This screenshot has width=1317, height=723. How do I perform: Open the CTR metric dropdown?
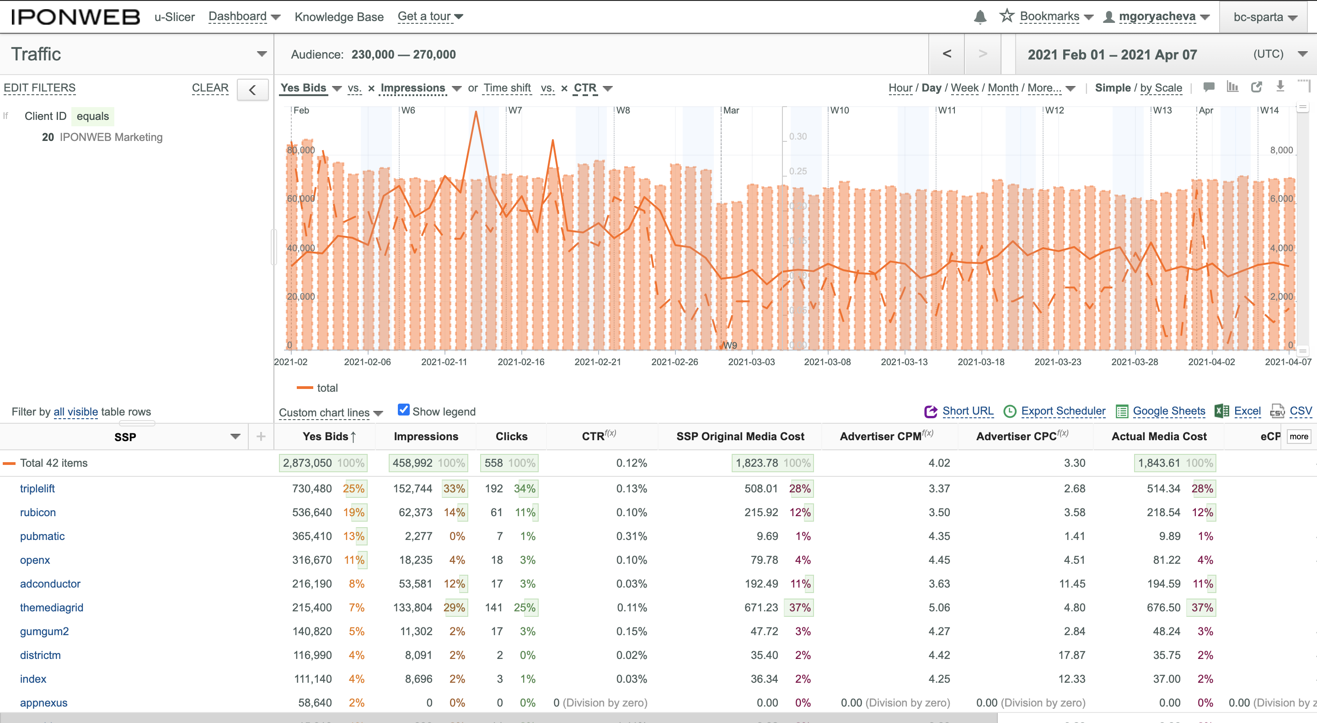[x=607, y=88]
